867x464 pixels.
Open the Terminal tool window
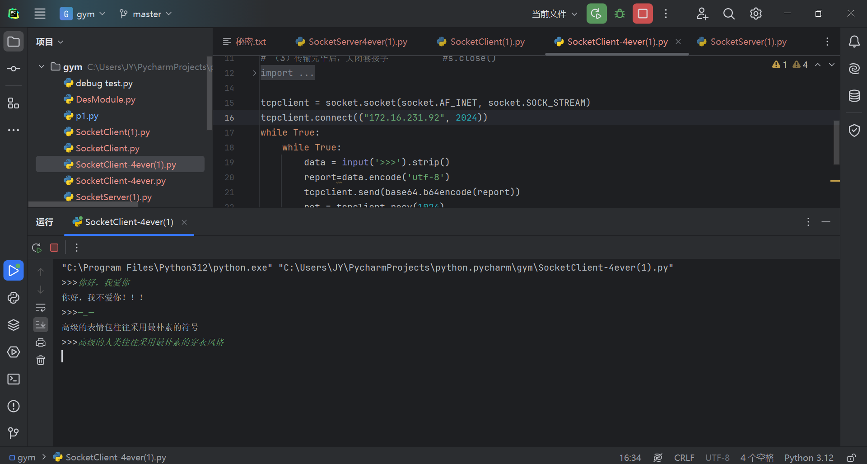tap(14, 379)
